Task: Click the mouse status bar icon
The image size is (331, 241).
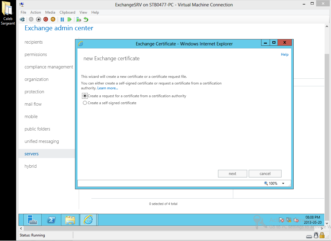Action: (x=316, y=235)
